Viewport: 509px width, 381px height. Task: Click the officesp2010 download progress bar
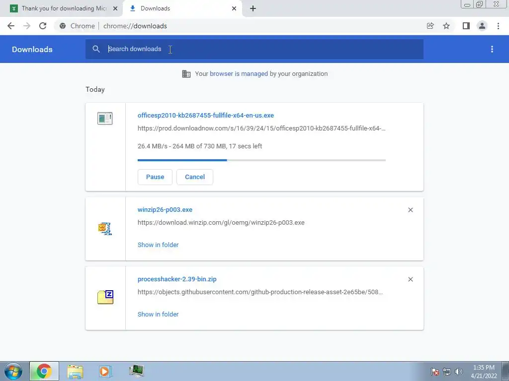coord(261,160)
